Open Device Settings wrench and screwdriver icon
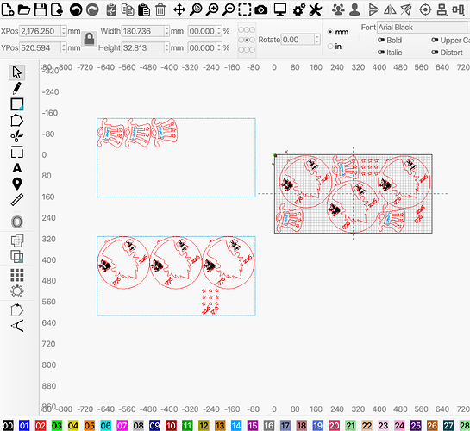 (316, 9)
